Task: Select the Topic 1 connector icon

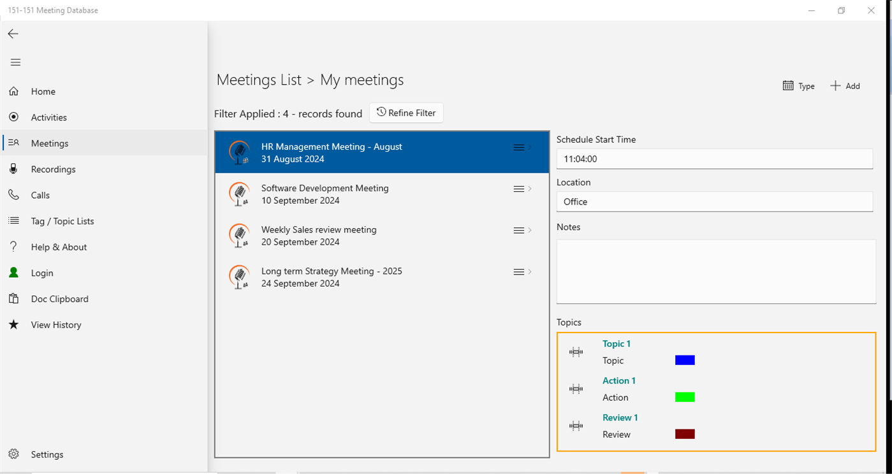Action: tap(576, 352)
